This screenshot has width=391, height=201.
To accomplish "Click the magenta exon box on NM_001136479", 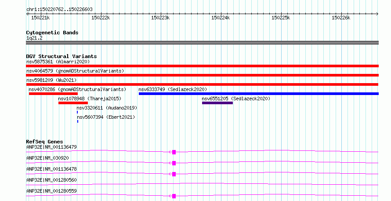I will tap(174, 152).
